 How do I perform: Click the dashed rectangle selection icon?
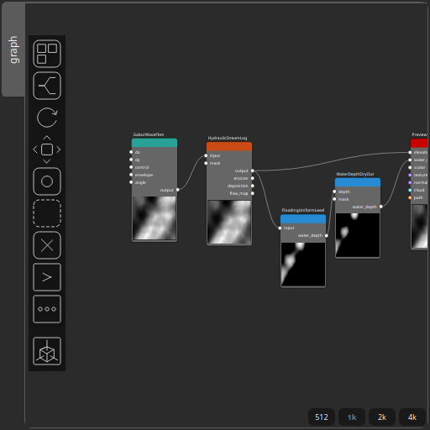[x=47, y=213]
